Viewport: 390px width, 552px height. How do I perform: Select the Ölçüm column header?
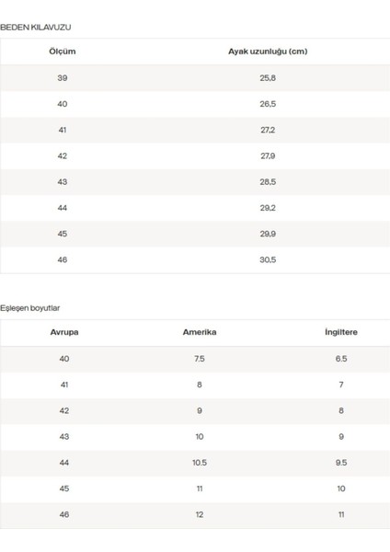tap(63, 52)
